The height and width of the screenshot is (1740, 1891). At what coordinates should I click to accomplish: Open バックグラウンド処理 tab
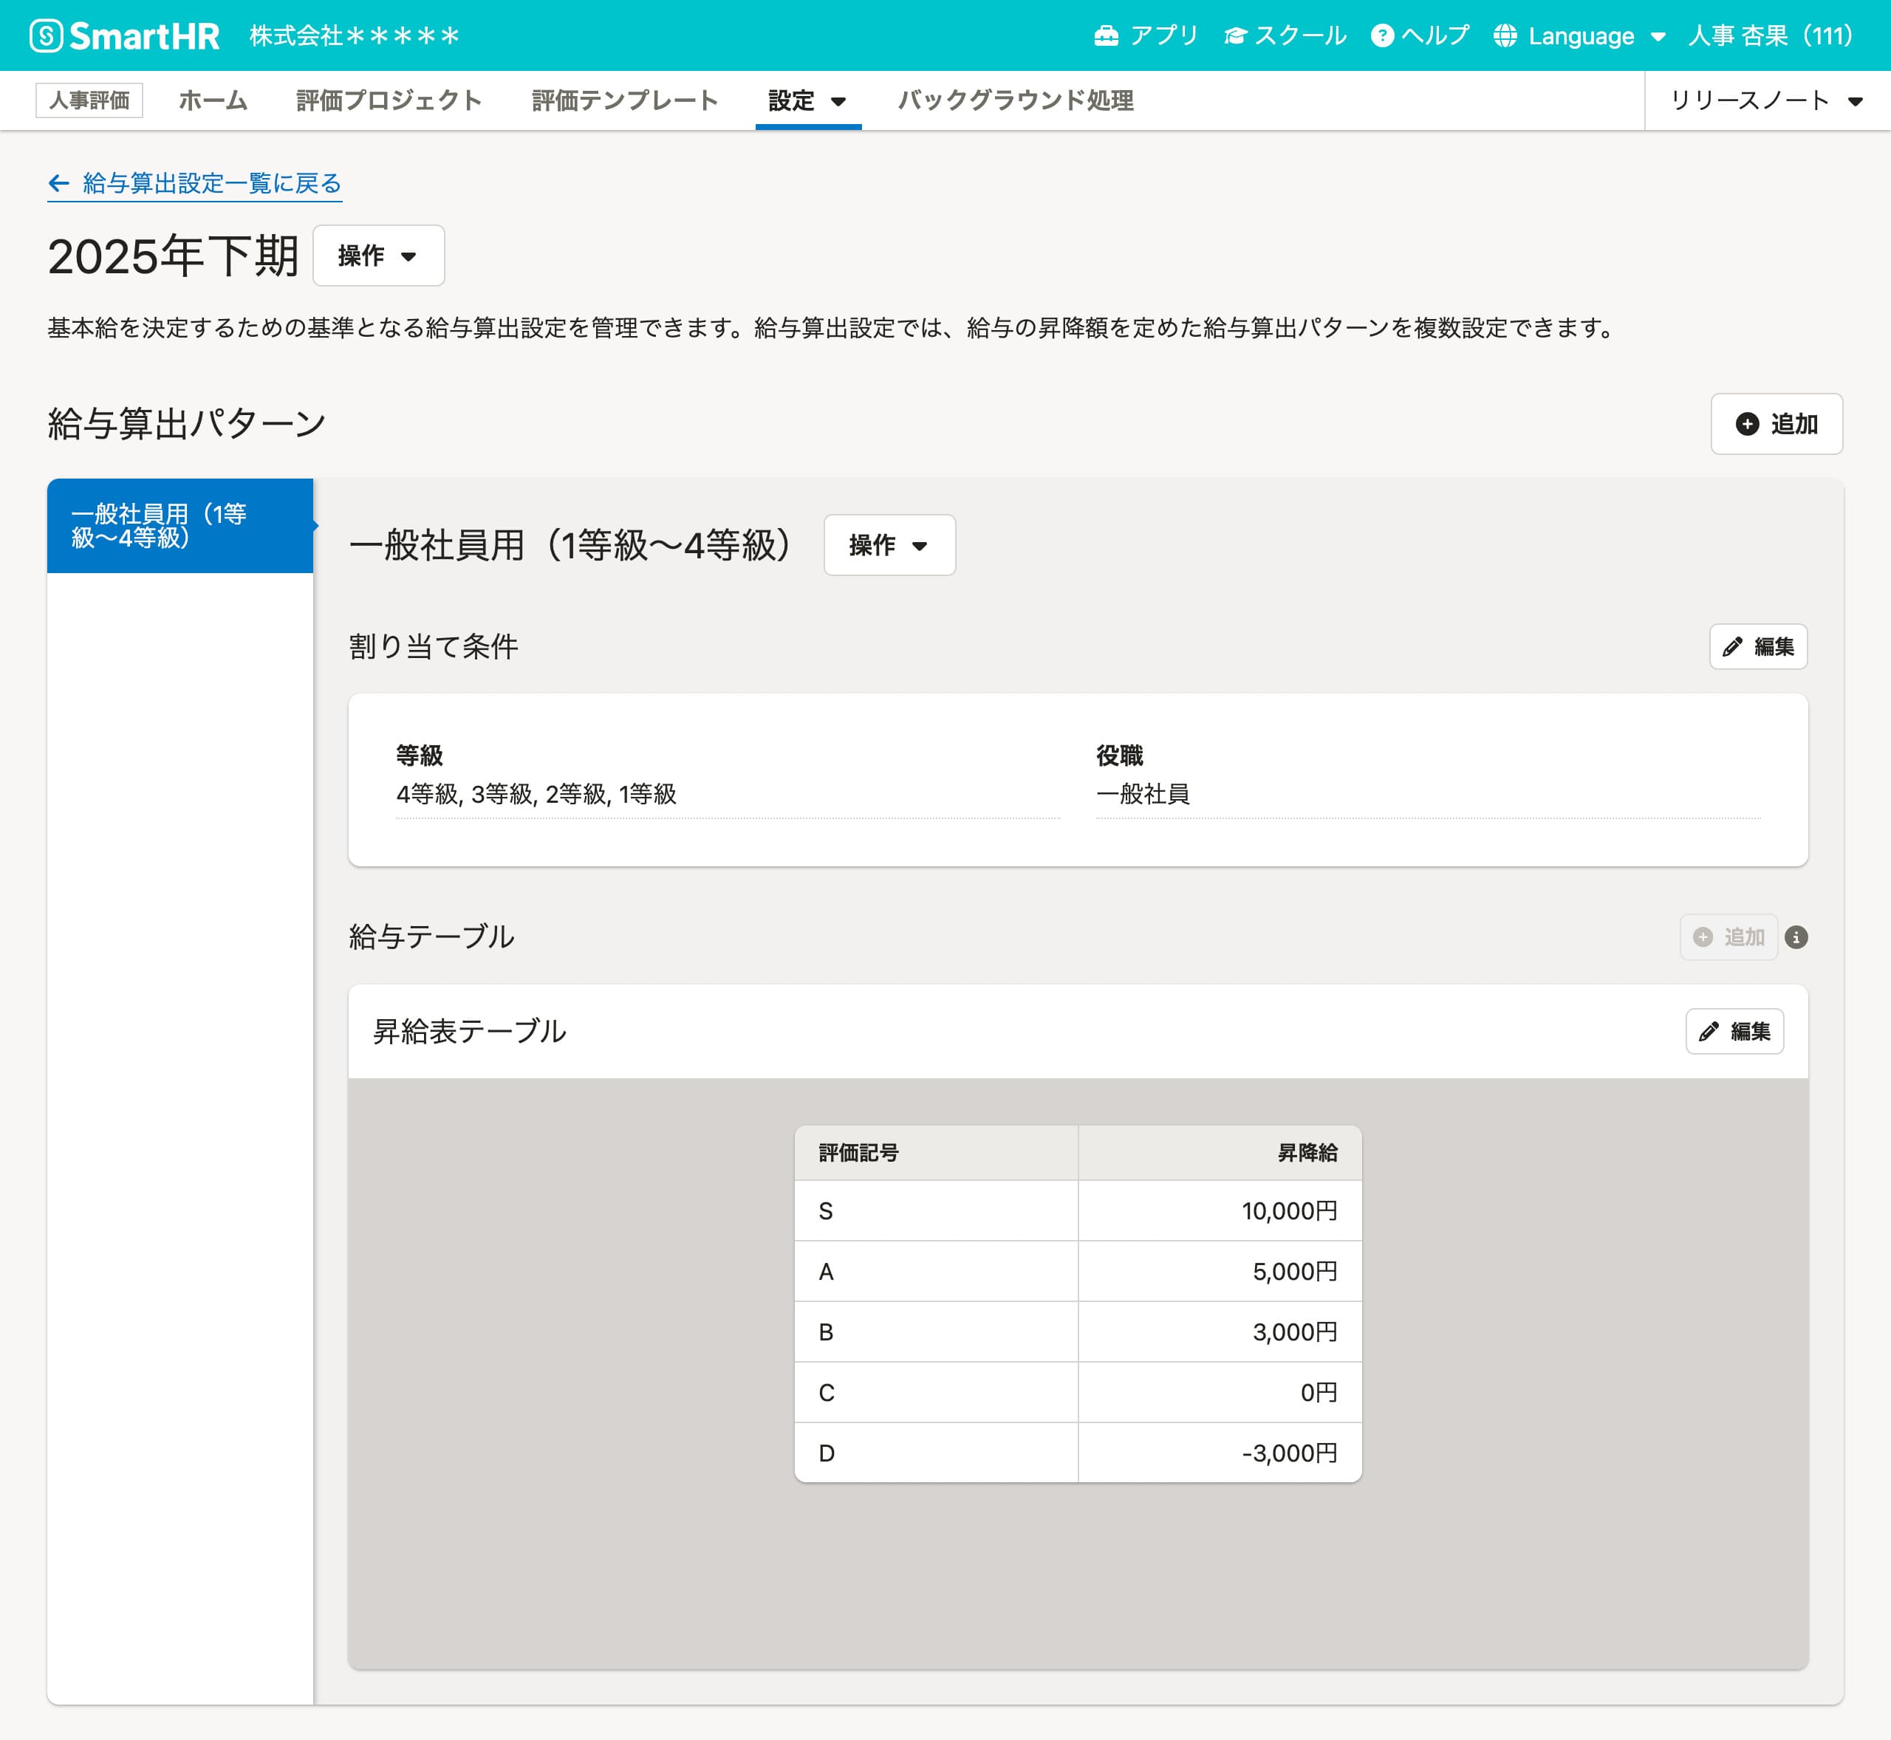(1015, 100)
